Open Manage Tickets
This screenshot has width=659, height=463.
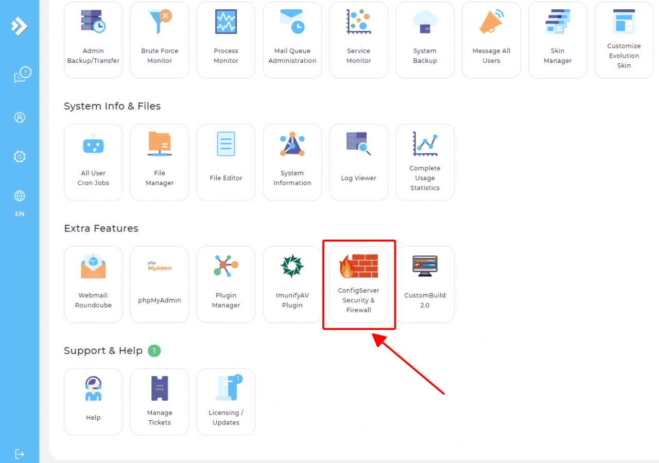(160, 401)
